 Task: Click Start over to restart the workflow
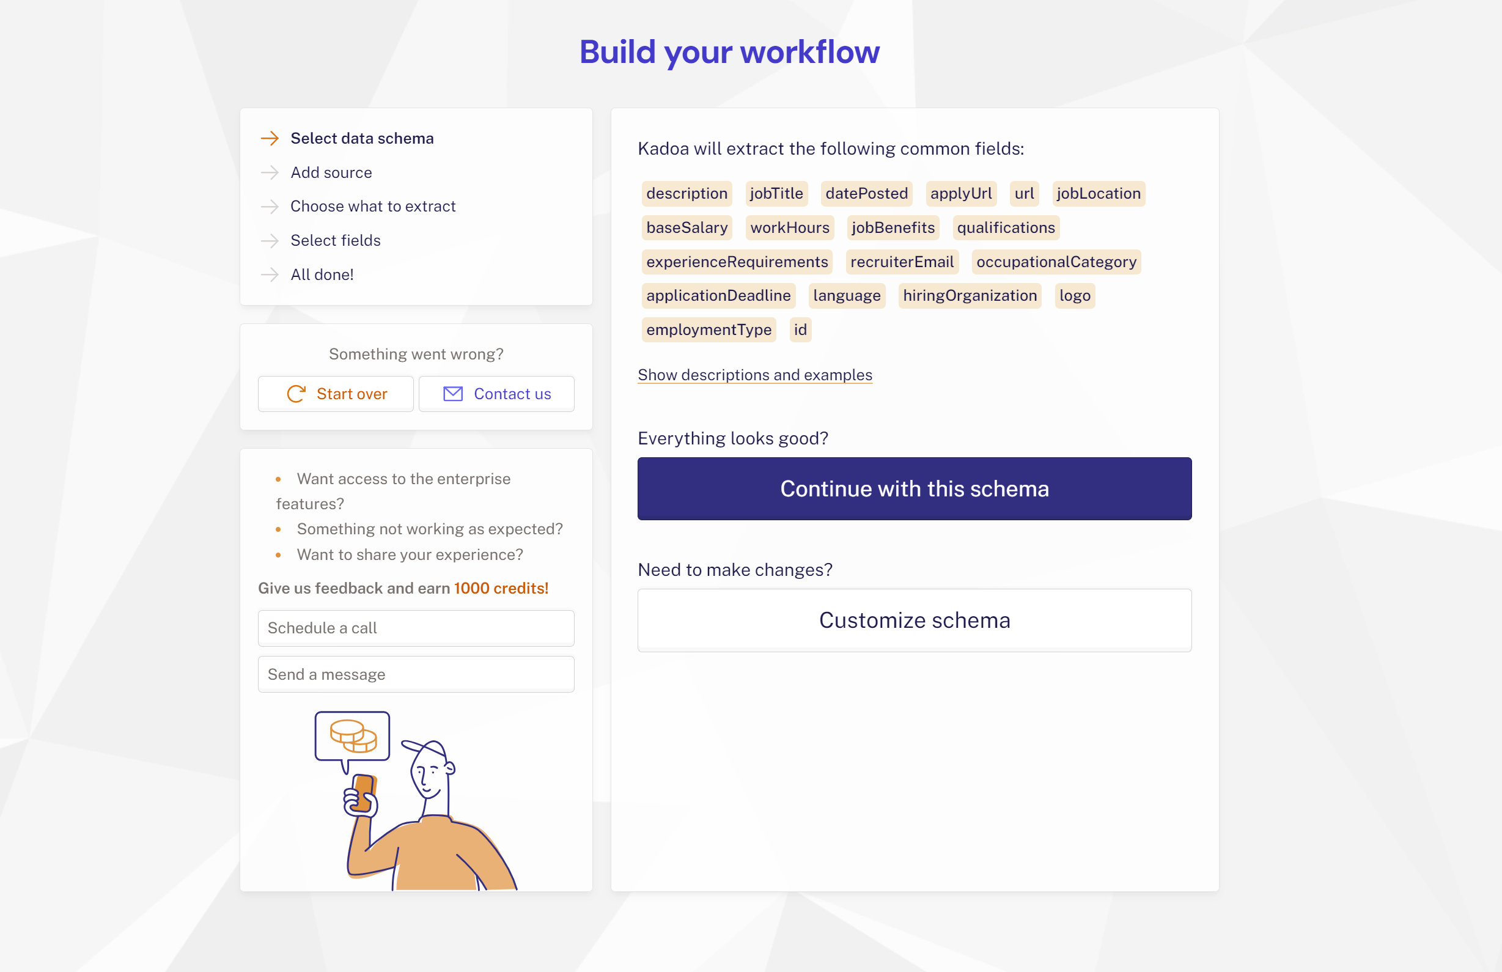click(x=336, y=393)
